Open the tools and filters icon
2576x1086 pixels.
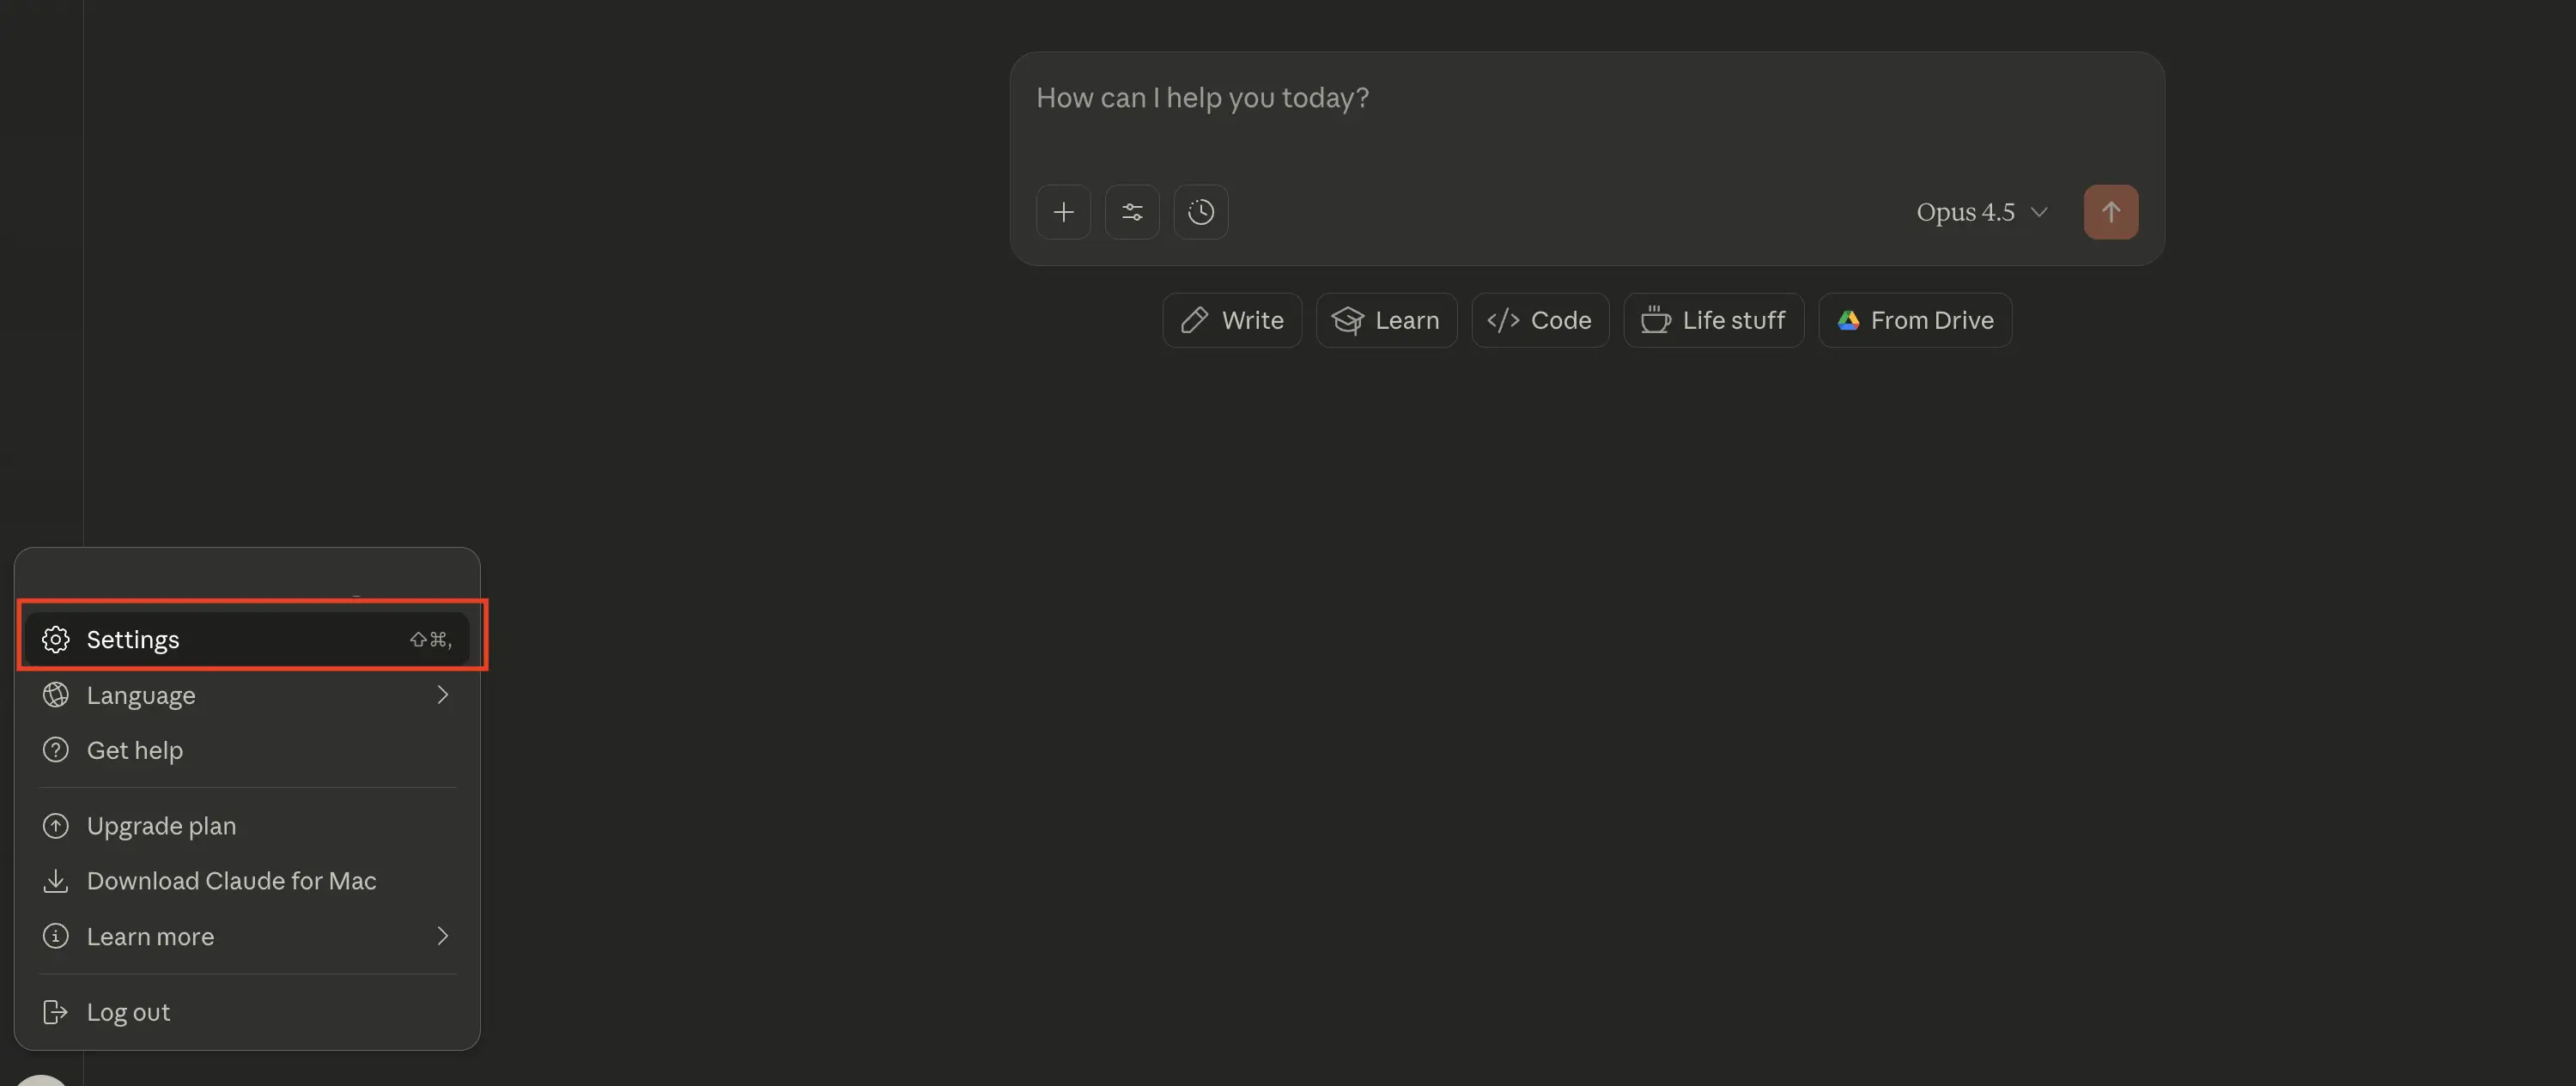point(1132,211)
